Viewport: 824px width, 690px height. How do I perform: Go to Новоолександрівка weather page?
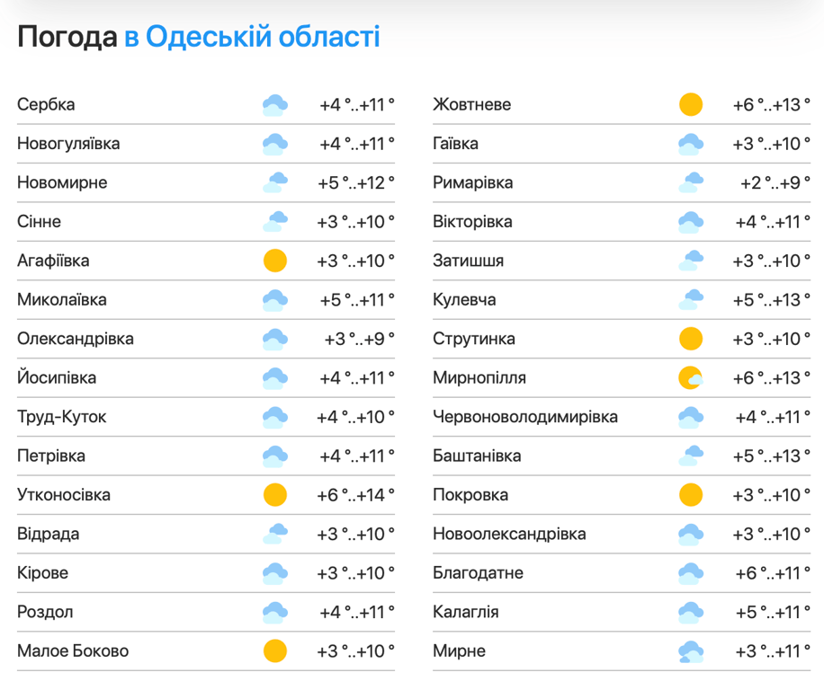(x=509, y=534)
